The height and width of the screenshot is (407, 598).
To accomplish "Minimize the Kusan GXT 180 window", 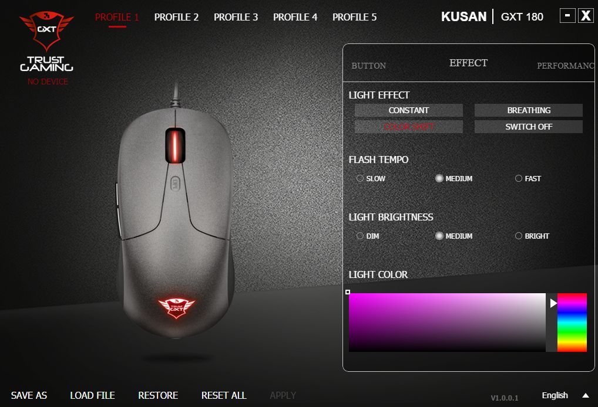I will 567,16.
